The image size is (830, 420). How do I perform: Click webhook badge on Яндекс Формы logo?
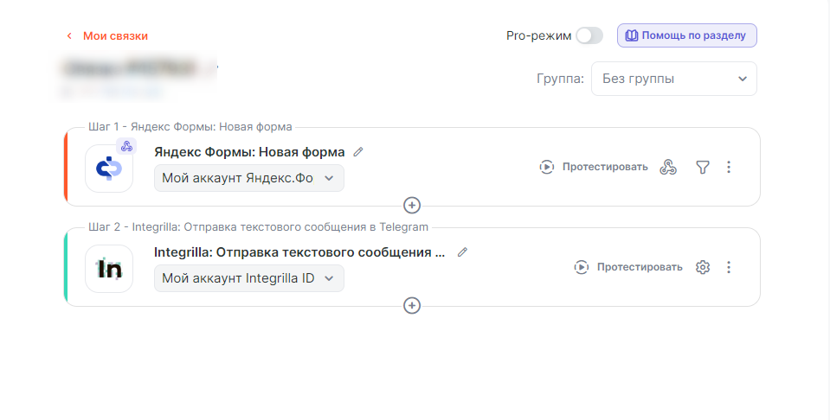(x=126, y=146)
